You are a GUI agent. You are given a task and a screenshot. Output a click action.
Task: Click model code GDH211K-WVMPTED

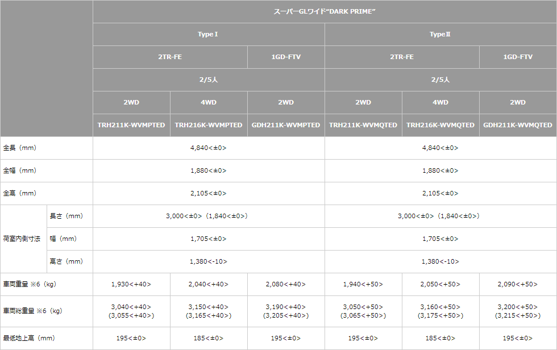click(x=286, y=125)
